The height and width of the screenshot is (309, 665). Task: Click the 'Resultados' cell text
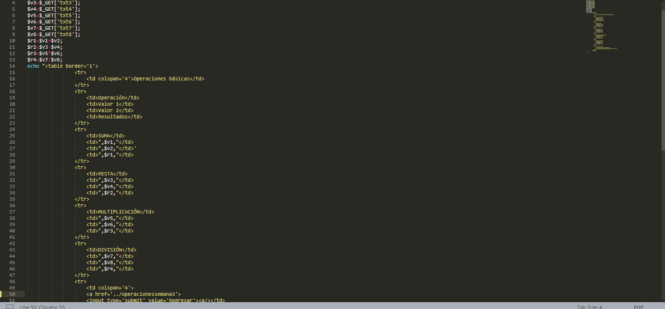113,116
